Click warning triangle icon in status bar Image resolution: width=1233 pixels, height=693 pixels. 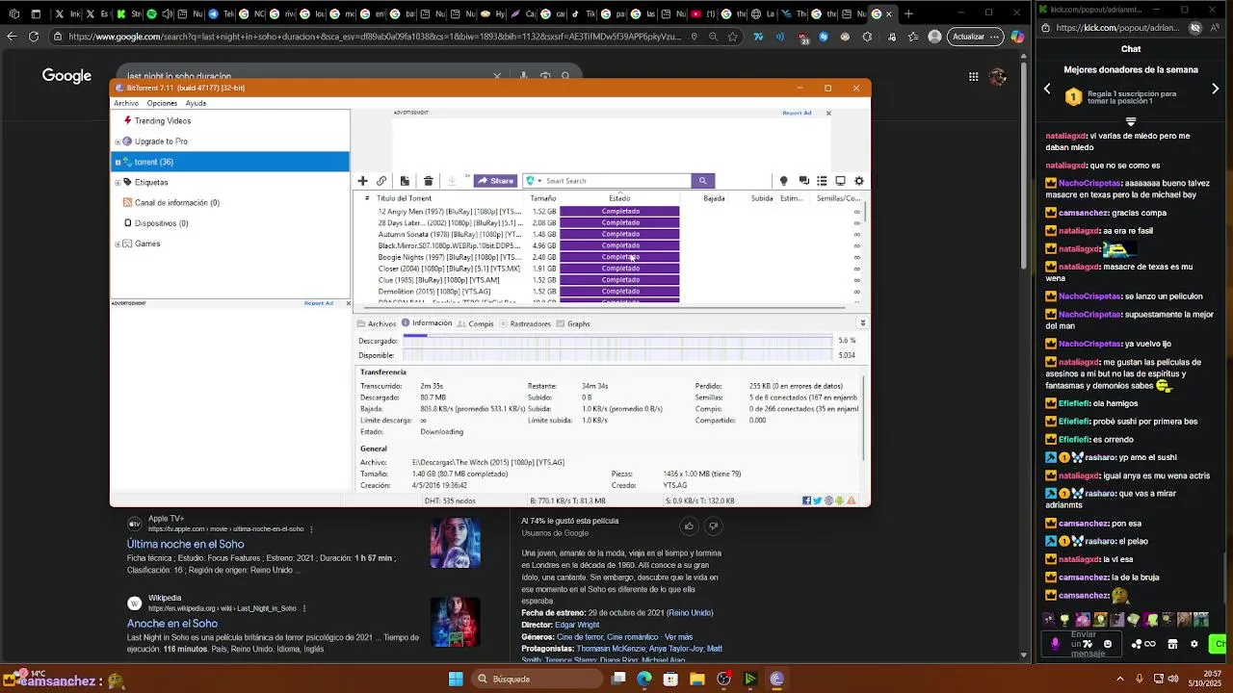click(852, 500)
